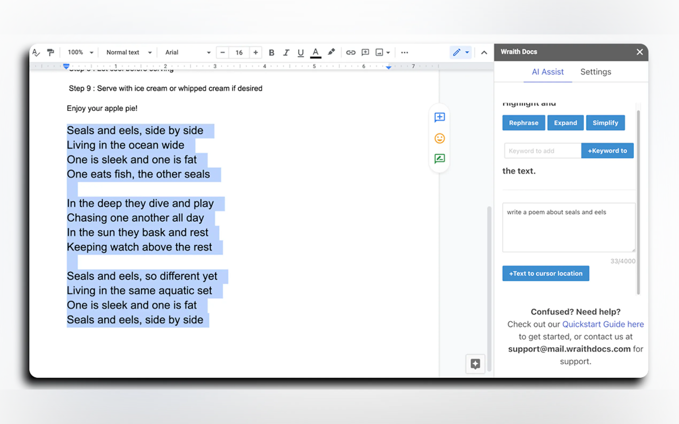The image size is (679, 424).
Task: Toggle italic formatting
Action: coord(286,52)
